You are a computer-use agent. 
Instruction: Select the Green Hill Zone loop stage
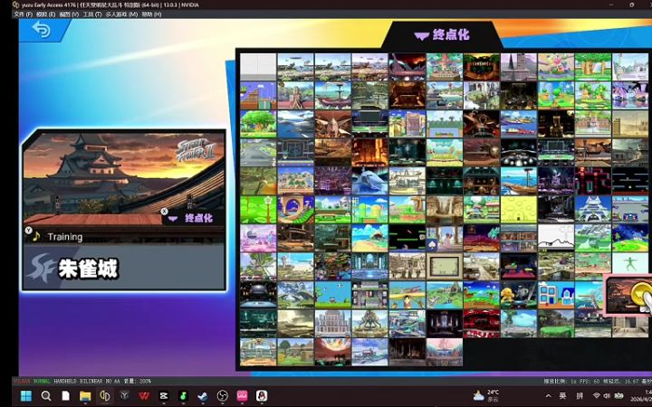295,209
